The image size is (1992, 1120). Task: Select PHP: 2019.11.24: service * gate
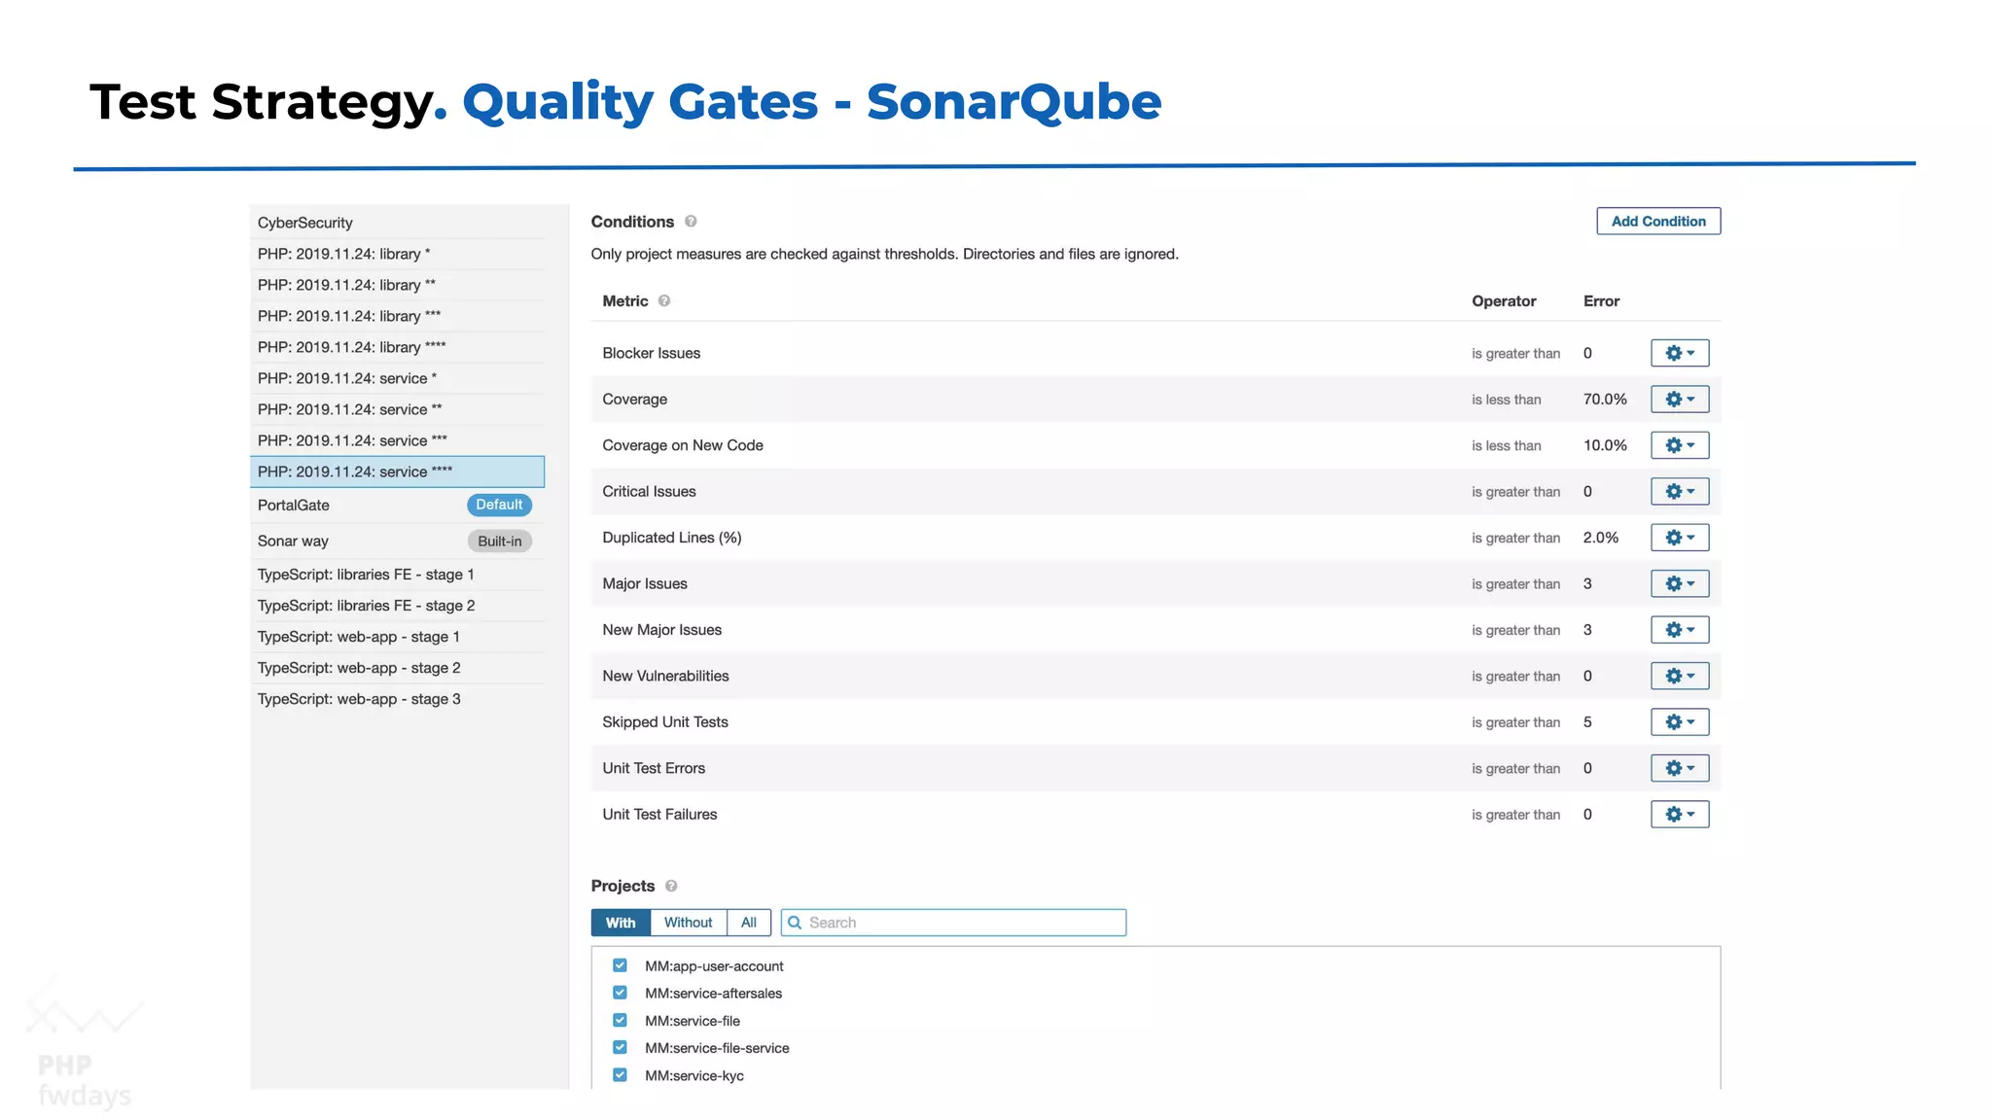(x=397, y=378)
